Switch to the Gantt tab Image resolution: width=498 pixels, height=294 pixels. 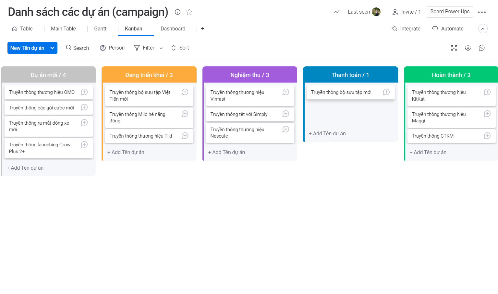click(x=99, y=28)
